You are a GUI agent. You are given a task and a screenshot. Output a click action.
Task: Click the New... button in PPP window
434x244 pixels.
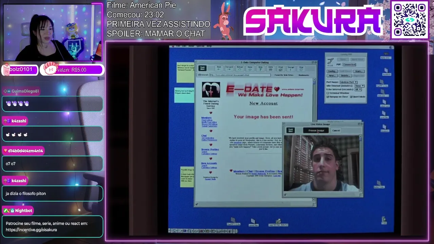[332, 76]
